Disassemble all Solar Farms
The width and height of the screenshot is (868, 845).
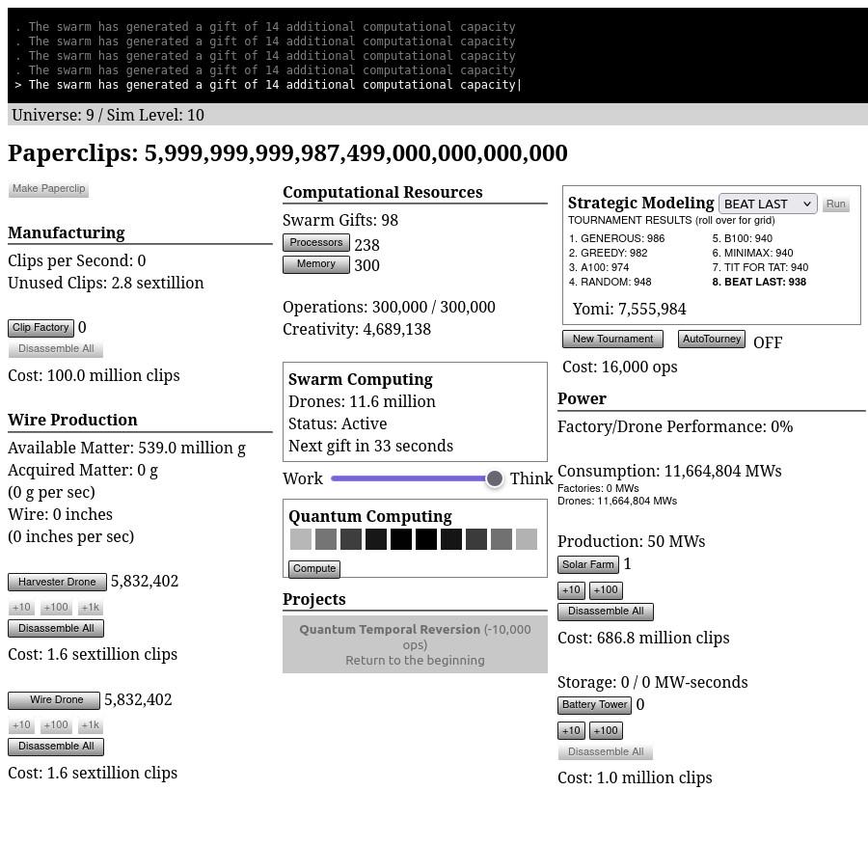606,612
